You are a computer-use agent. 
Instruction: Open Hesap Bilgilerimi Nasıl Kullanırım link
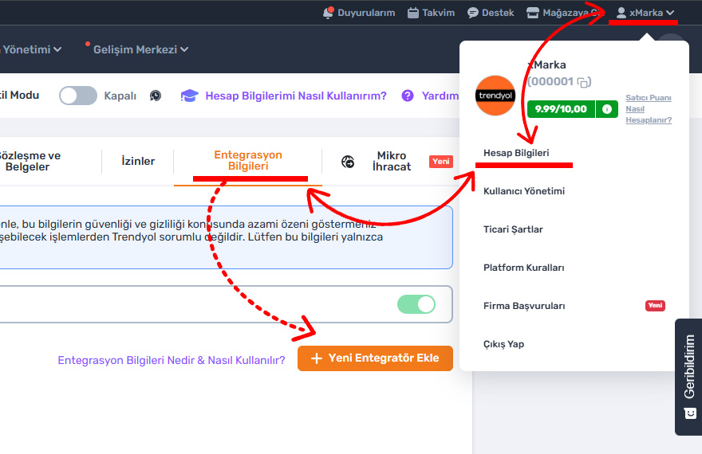click(295, 96)
